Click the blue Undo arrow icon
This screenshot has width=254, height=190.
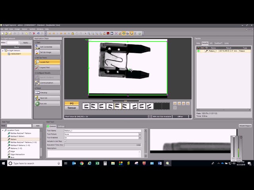38,33
